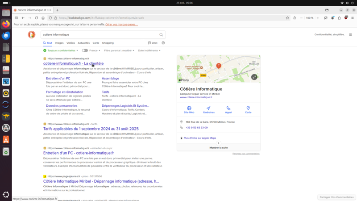Switch to the Shopping tab
Viewport: 357px width, 201px height.
pyautogui.click(x=108, y=43)
